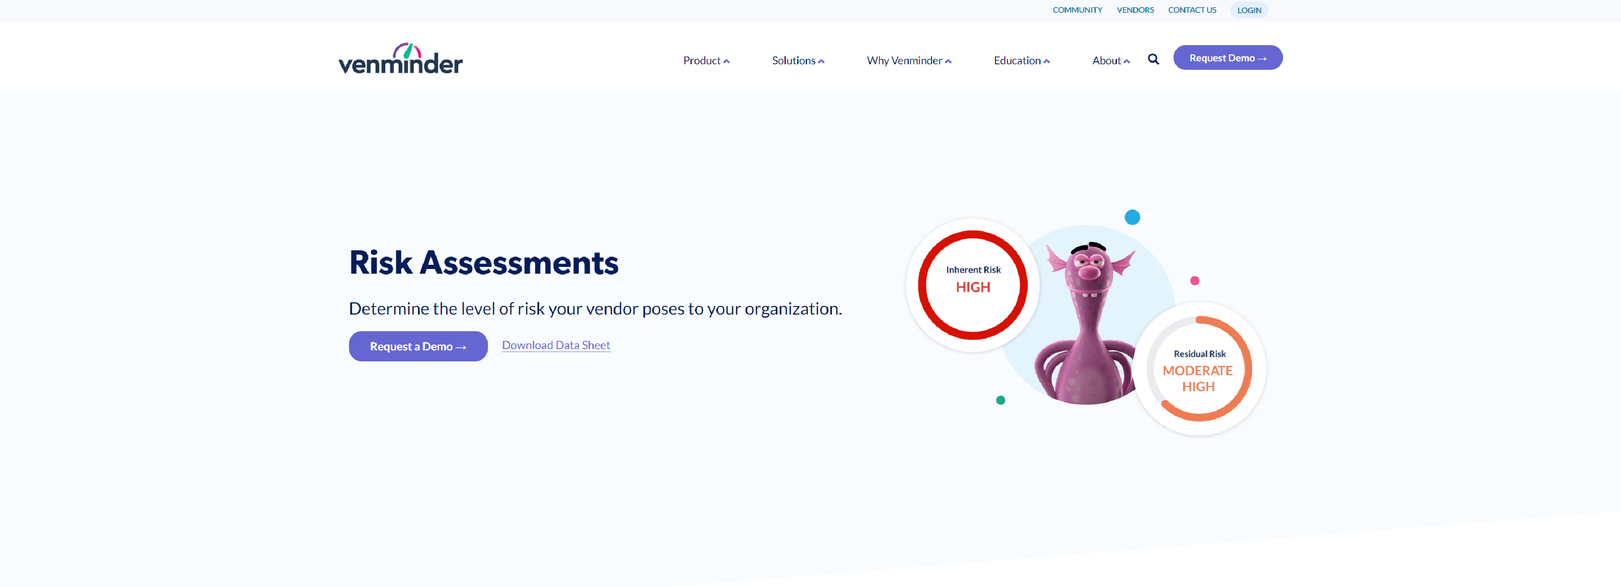This screenshot has width=1621, height=587.
Task: Click the Venminder logo
Action: (x=400, y=58)
